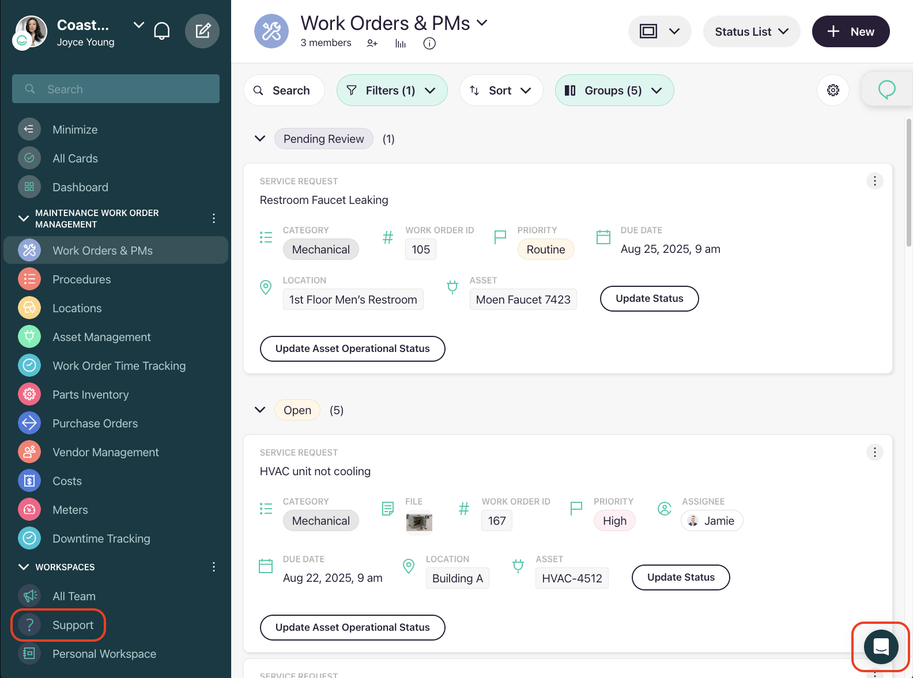Collapse the Pending Review group
The height and width of the screenshot is (678, 913).
point(260,139)
